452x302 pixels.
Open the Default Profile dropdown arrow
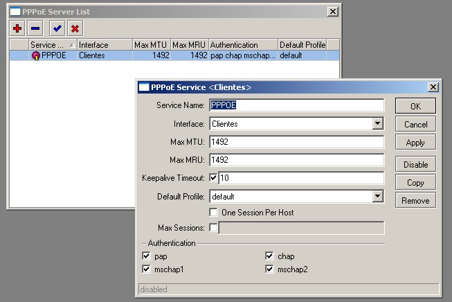point(377,197)
